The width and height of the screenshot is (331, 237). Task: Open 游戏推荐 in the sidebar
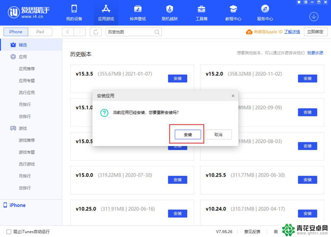pyautogui.click(x=27, y=140)
